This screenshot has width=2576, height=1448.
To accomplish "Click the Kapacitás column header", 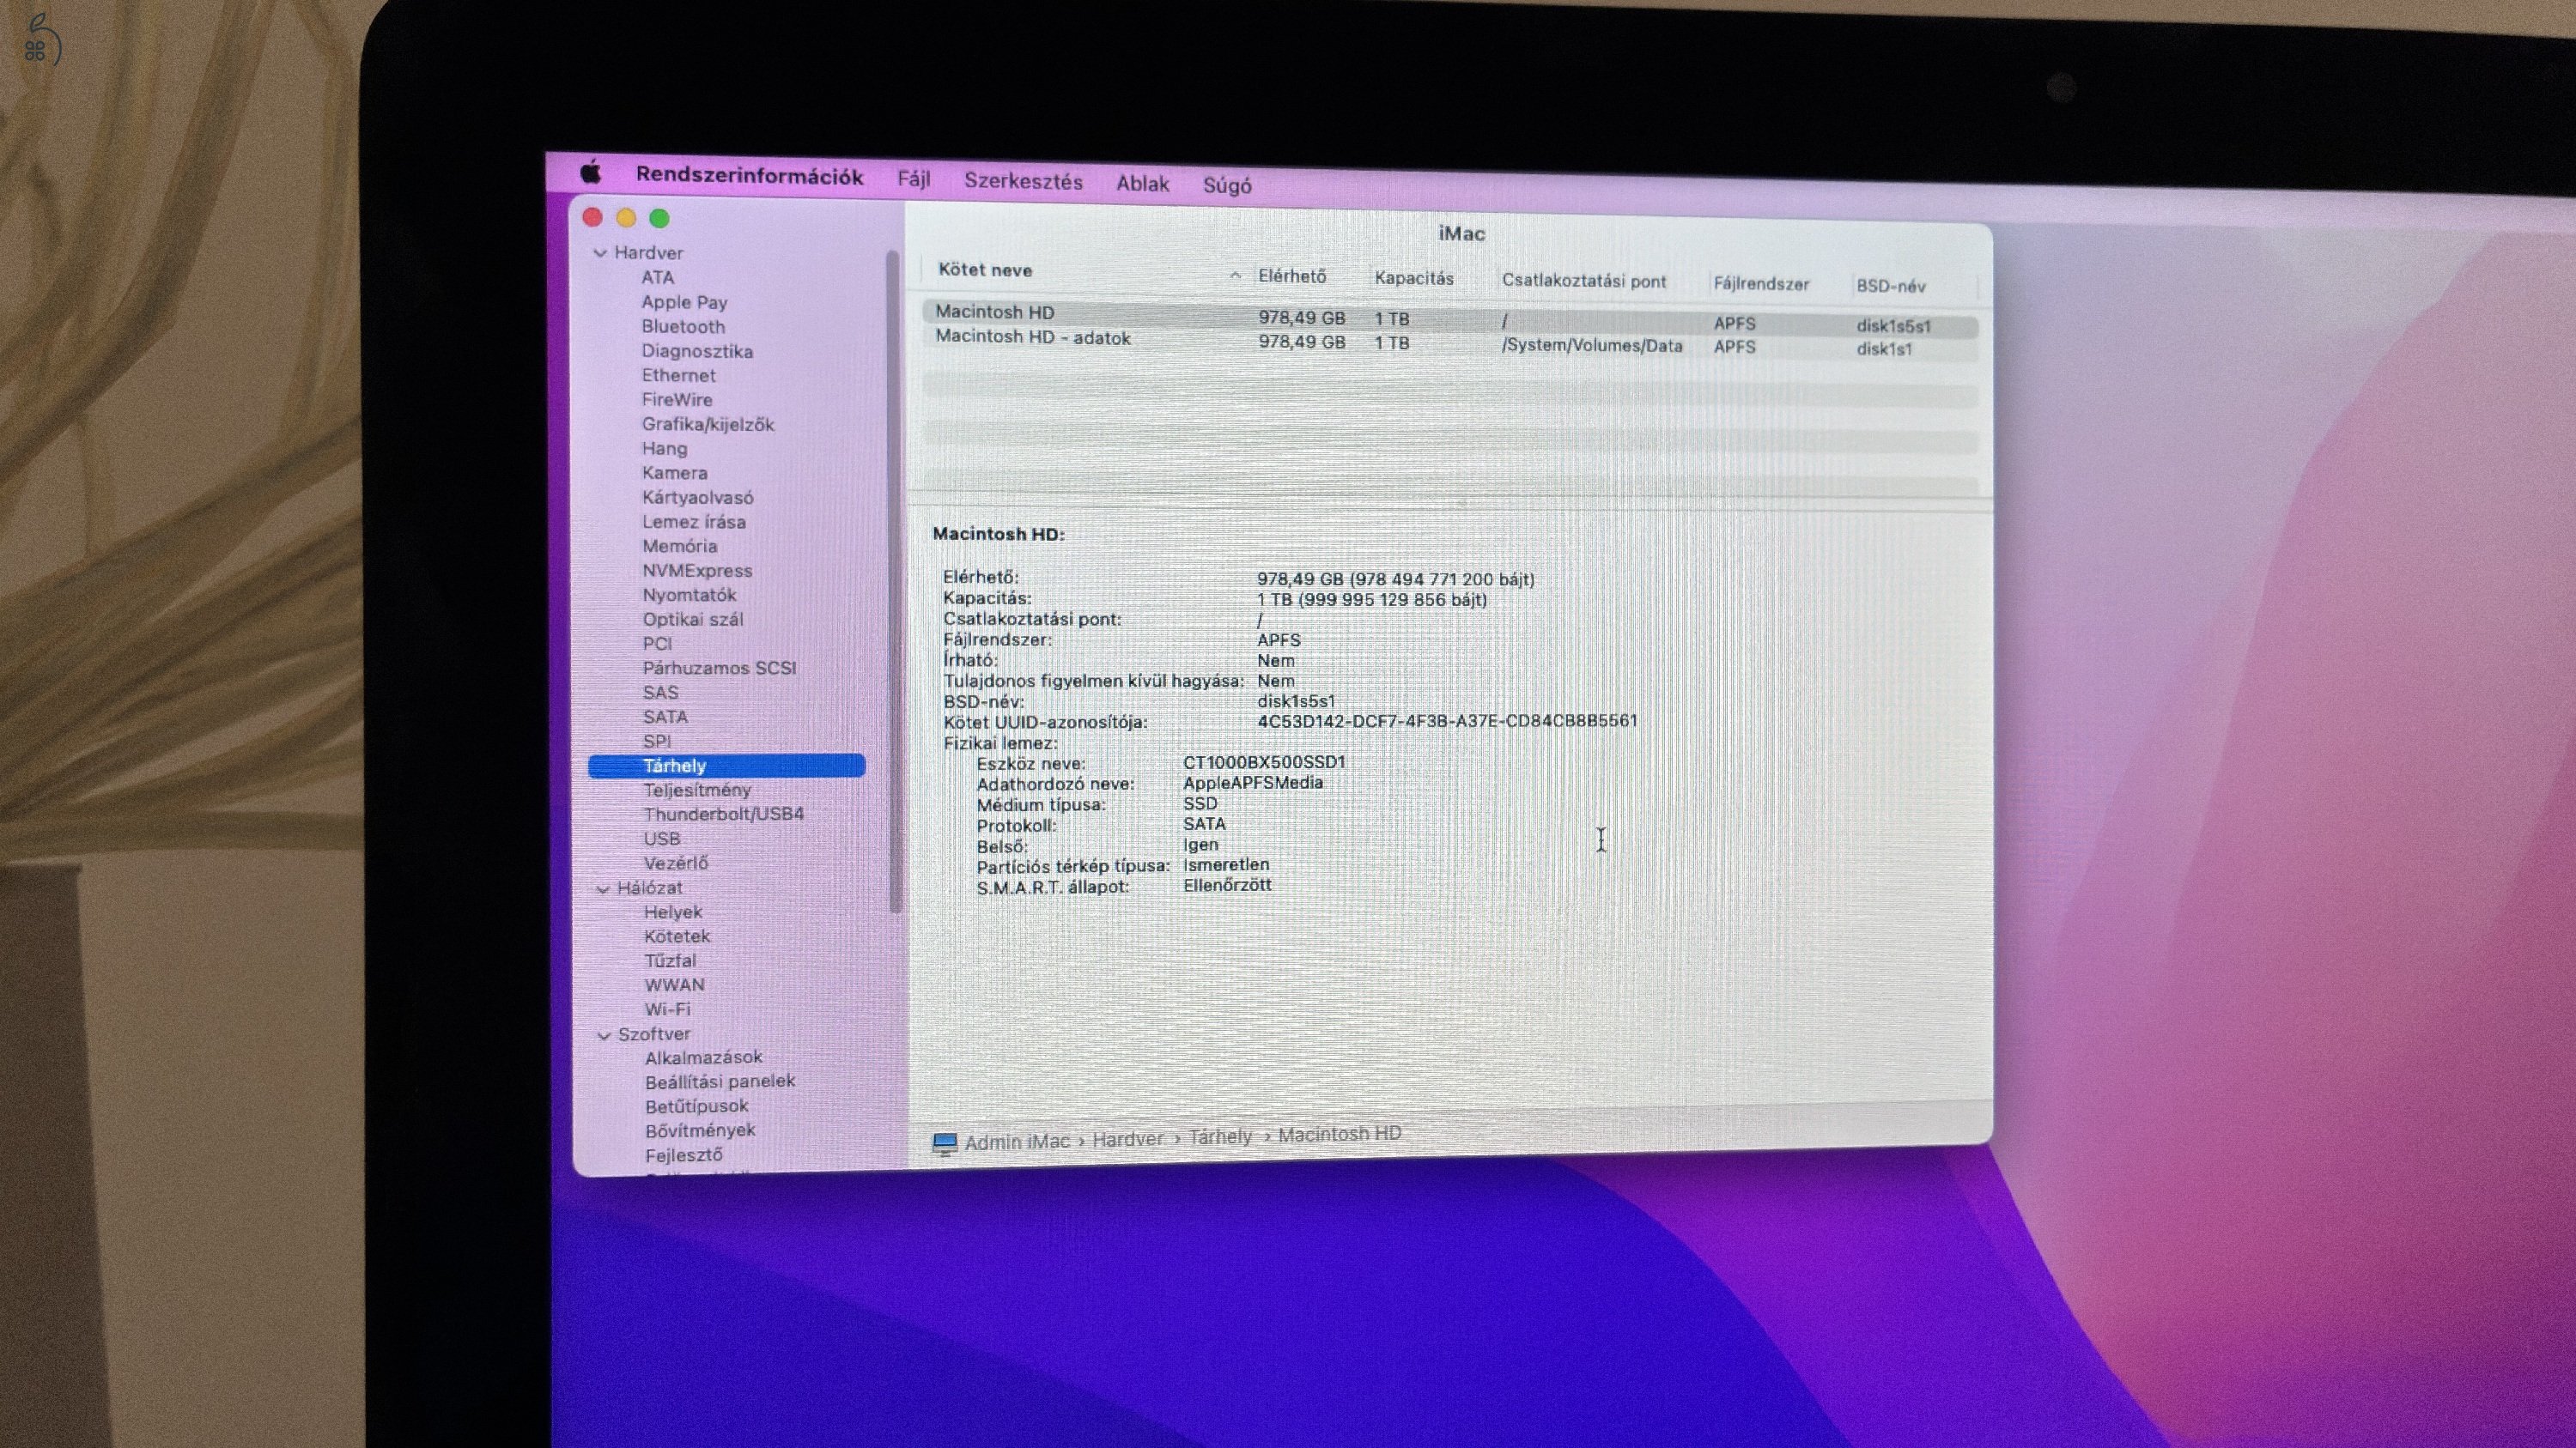I will pyautogui.click(x=1413, y=279).
